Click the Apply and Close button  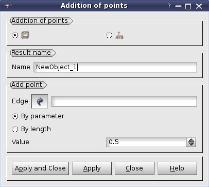(40, 168)
